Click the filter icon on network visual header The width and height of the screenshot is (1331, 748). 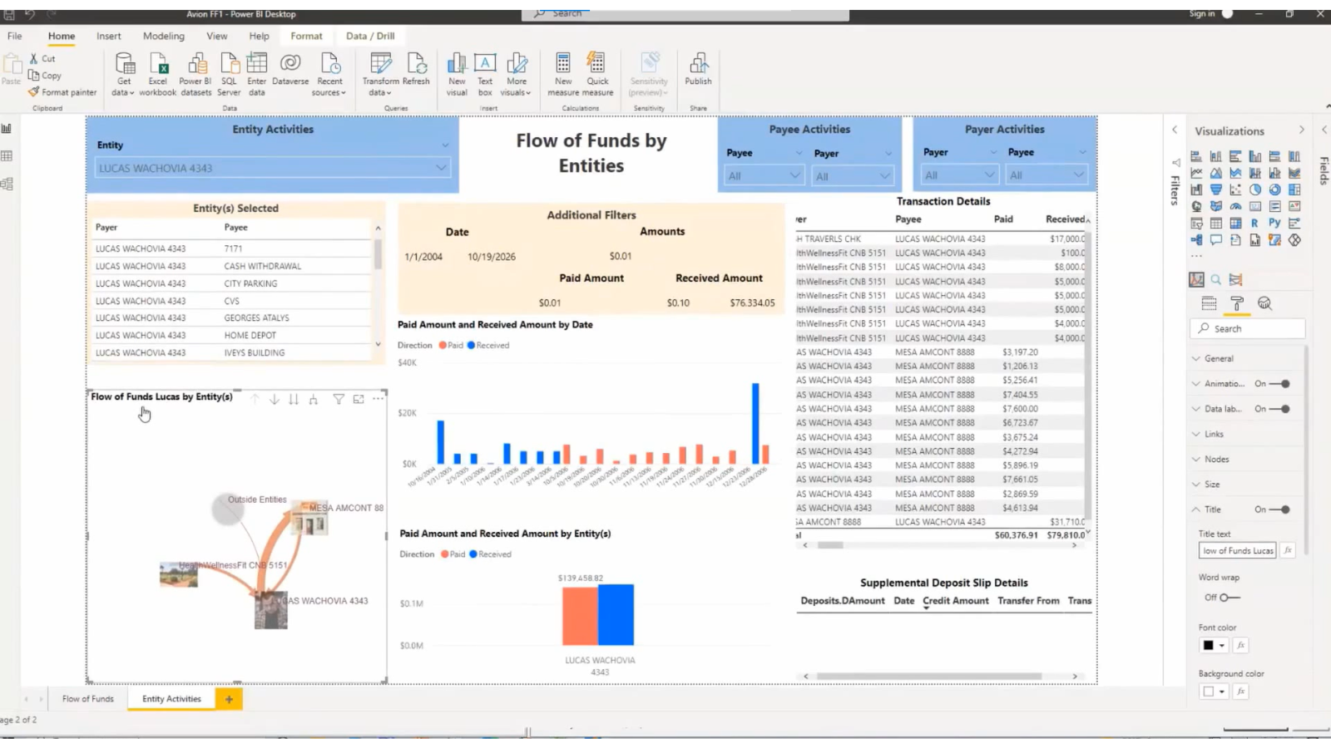(x=339, y=400)
